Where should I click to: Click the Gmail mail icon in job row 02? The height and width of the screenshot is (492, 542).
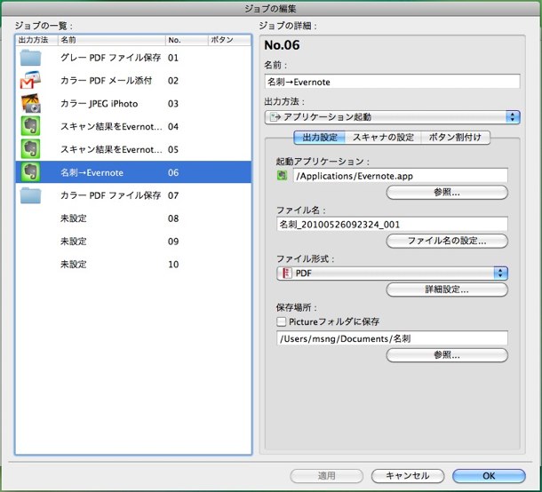pos(30,80)
